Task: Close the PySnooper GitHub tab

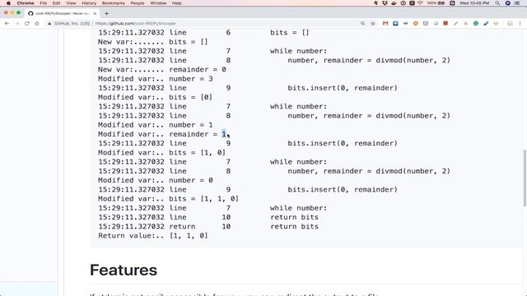Action: pos(95,13)
